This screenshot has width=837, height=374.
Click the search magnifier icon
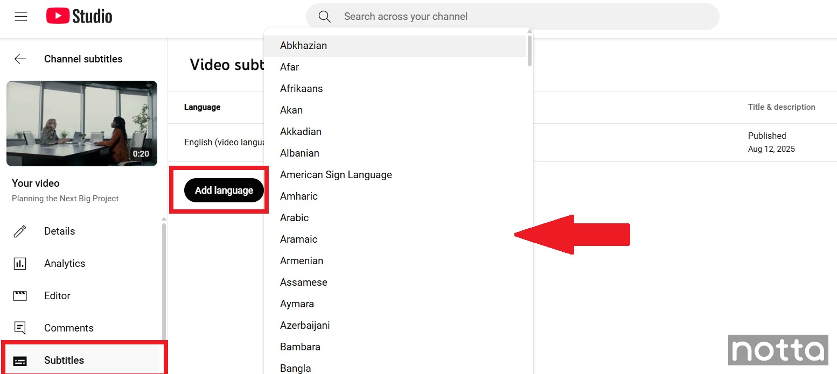[x=324, y=17]
